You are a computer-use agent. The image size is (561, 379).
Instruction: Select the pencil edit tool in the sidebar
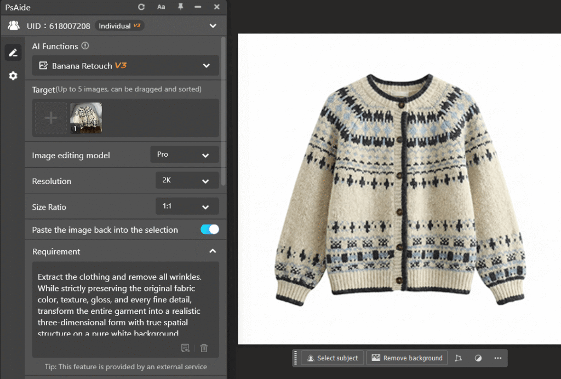click(x=13, y=53)
